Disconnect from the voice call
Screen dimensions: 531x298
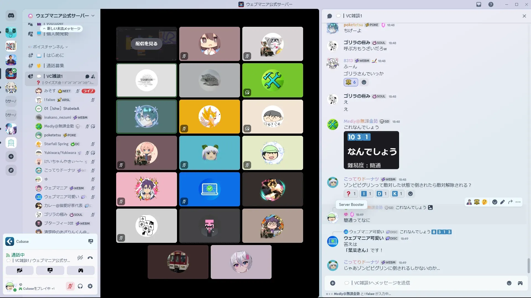pyautogui.click(x=90, y=258)
